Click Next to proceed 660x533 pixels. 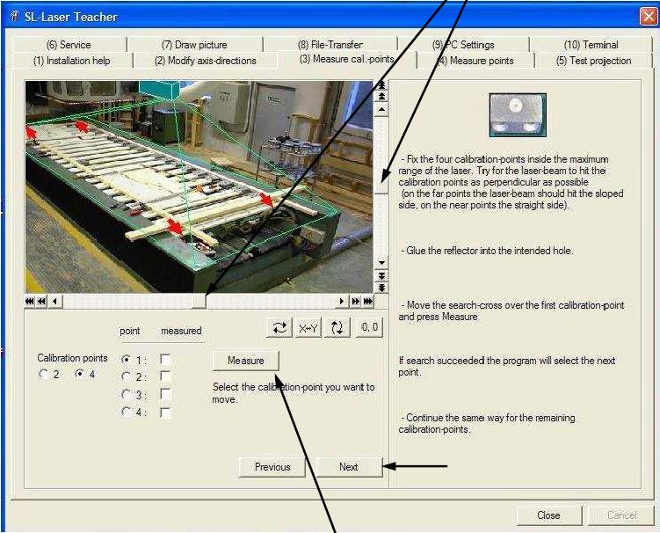tap(348, 467)
